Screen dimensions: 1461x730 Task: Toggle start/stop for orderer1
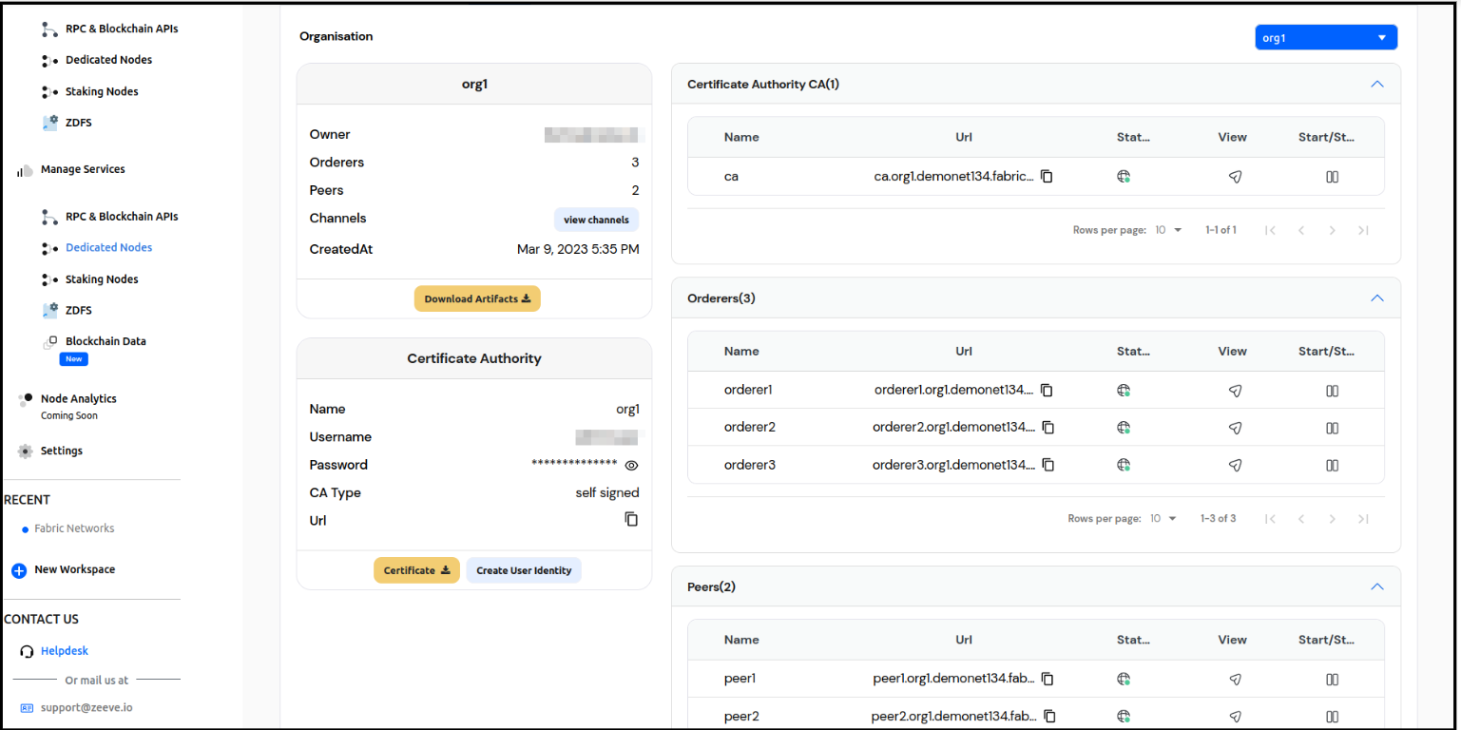[x=1332, y=391]
